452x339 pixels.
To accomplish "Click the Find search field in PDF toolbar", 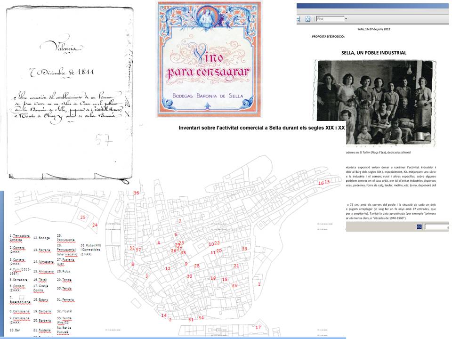I will [330, 19].
